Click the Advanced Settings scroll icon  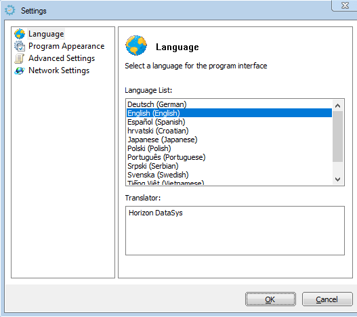(20, 58)
